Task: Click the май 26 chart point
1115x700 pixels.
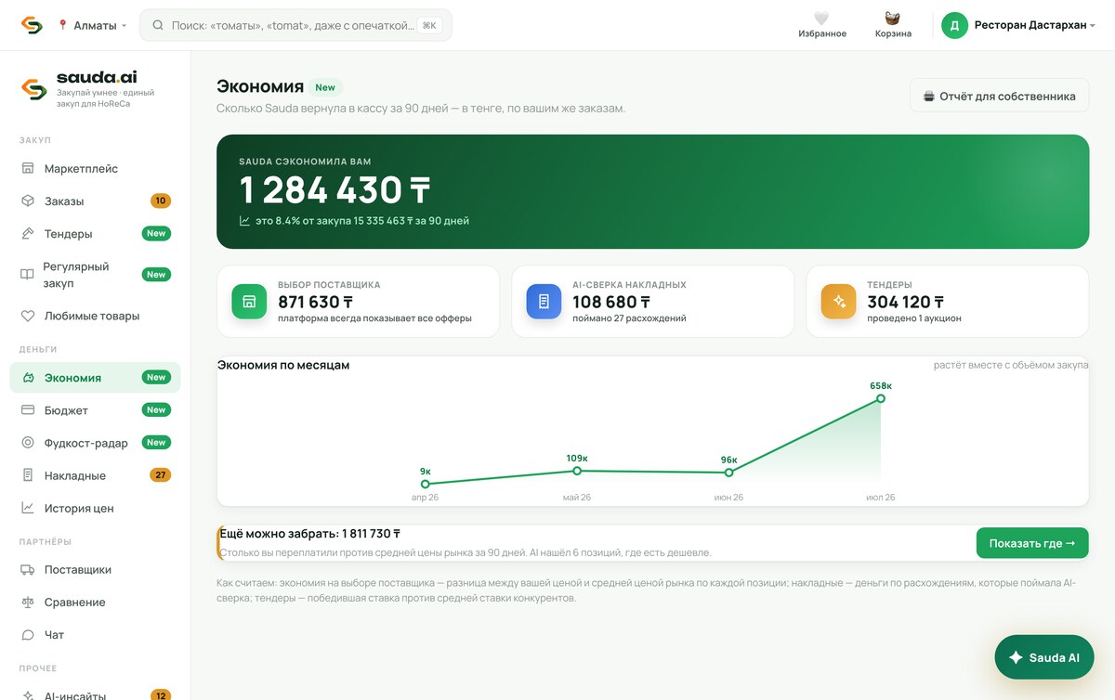Action: pos(577,471)
